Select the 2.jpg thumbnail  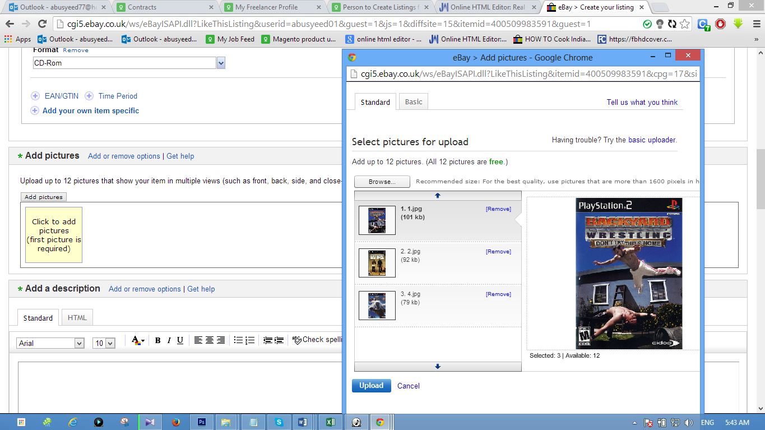[377, 263]
